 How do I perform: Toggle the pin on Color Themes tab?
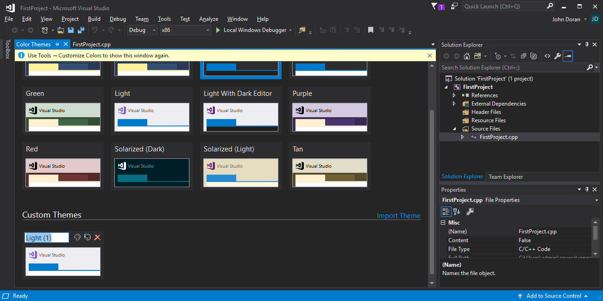click(x=57, y=44)
